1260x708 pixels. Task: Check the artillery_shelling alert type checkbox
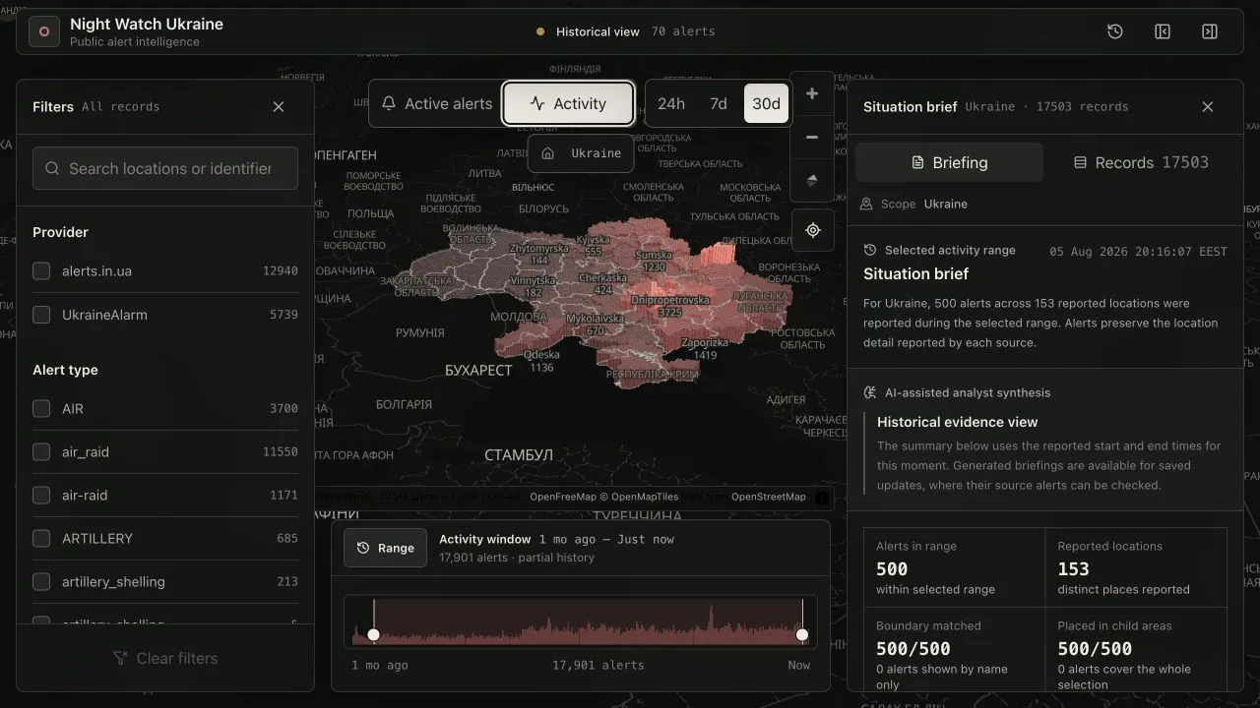tap(41, 581)
